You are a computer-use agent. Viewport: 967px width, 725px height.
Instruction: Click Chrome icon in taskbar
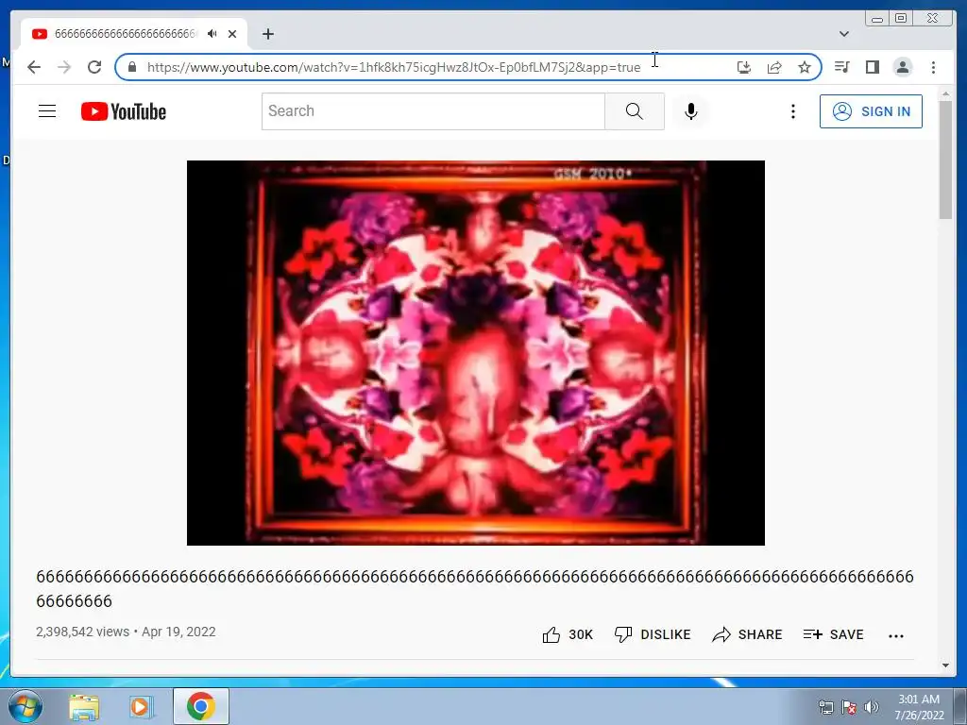click(200, 706)
